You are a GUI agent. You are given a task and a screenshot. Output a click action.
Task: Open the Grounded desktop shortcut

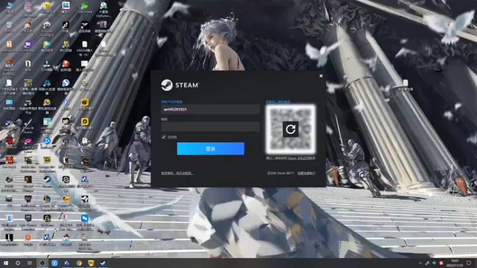click(85, 8)
